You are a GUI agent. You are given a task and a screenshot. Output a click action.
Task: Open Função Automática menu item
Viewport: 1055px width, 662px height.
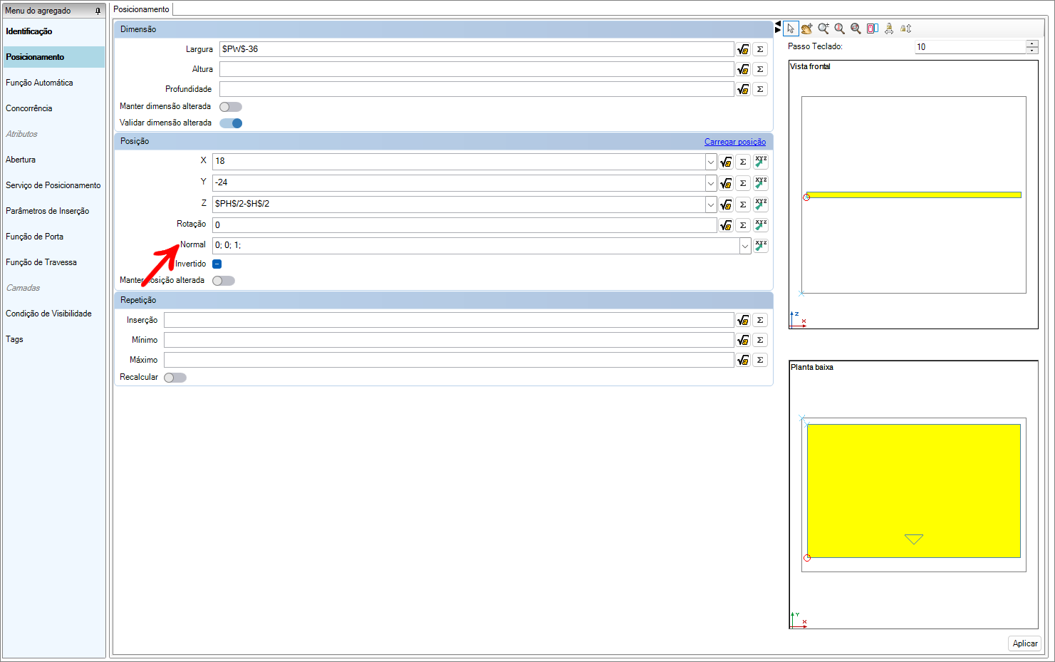click(x=39, y=83)
